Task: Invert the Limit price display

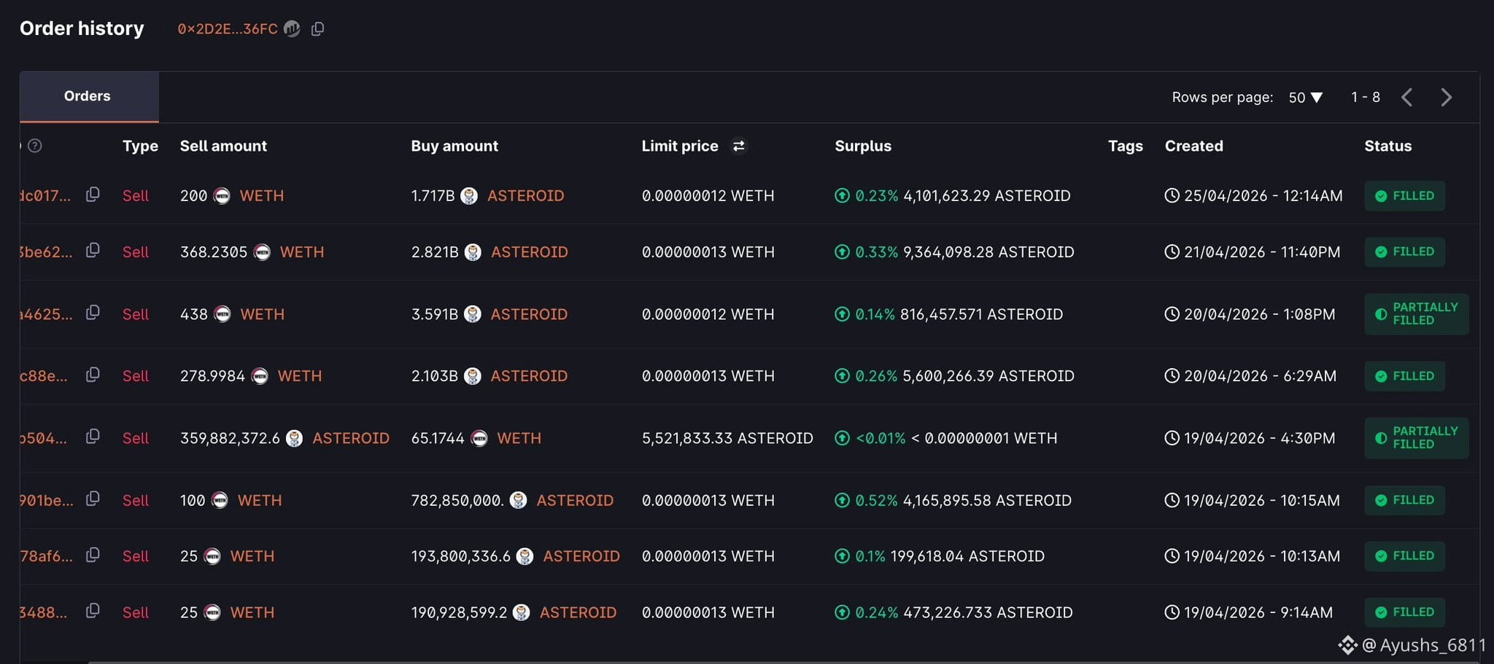Action: (738, 146)
